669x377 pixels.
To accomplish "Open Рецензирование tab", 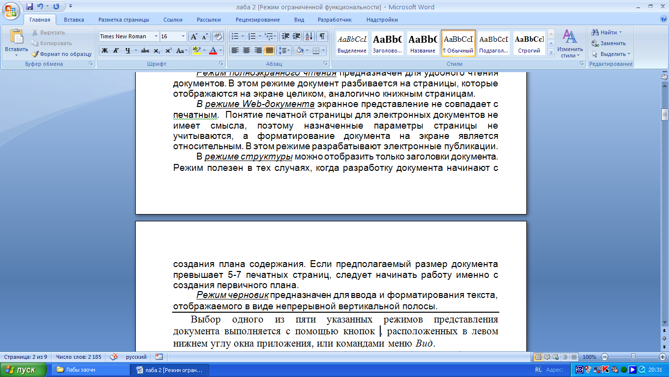I will (258, 20).
